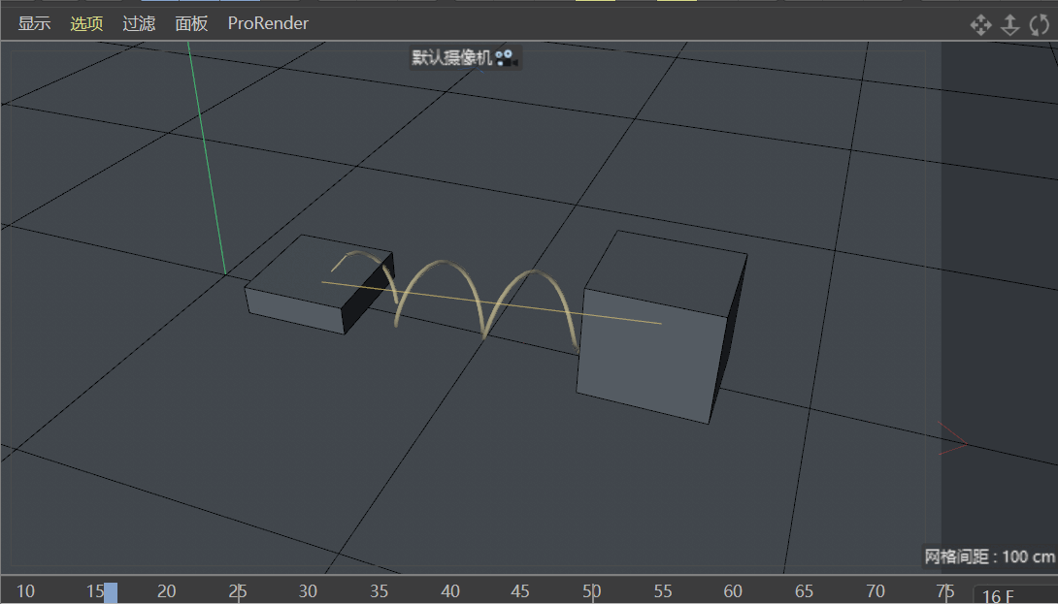The width and height of the screenshot is (1058, 604).
Task: Open the 选项 viewport menu
Action: coord(86,23)
